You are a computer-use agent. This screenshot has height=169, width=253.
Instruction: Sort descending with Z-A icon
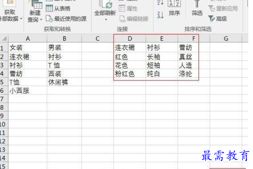pyautogui.click(x=160, y=15)
